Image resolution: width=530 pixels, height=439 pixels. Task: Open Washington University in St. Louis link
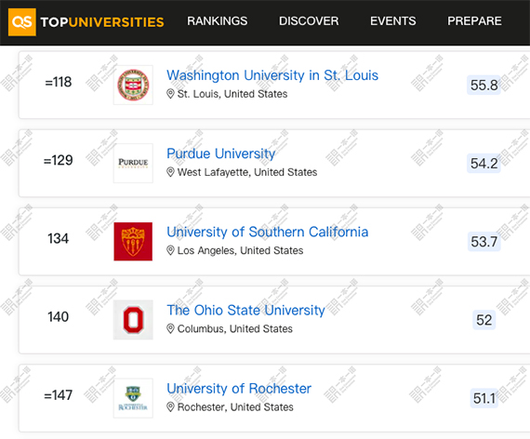pos(272,75)
